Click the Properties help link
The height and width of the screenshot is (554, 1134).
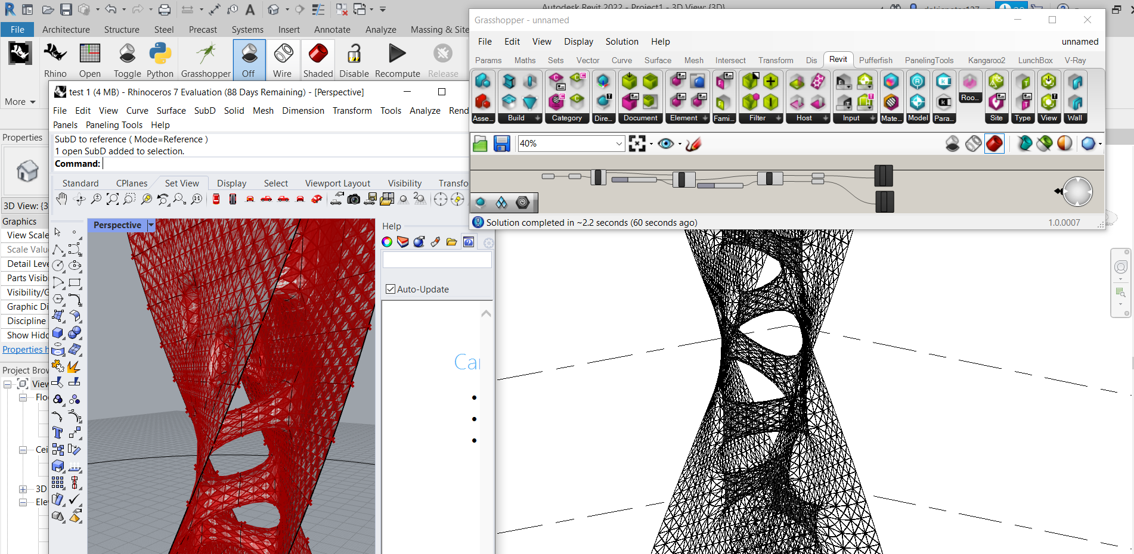pyautogui.click(x=25, y=350)
